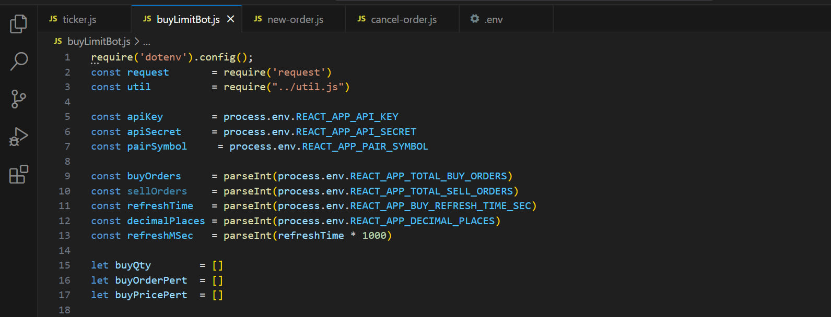Switch to the ticker.js tab
831x317 pixels.
[x=79, y=19]
